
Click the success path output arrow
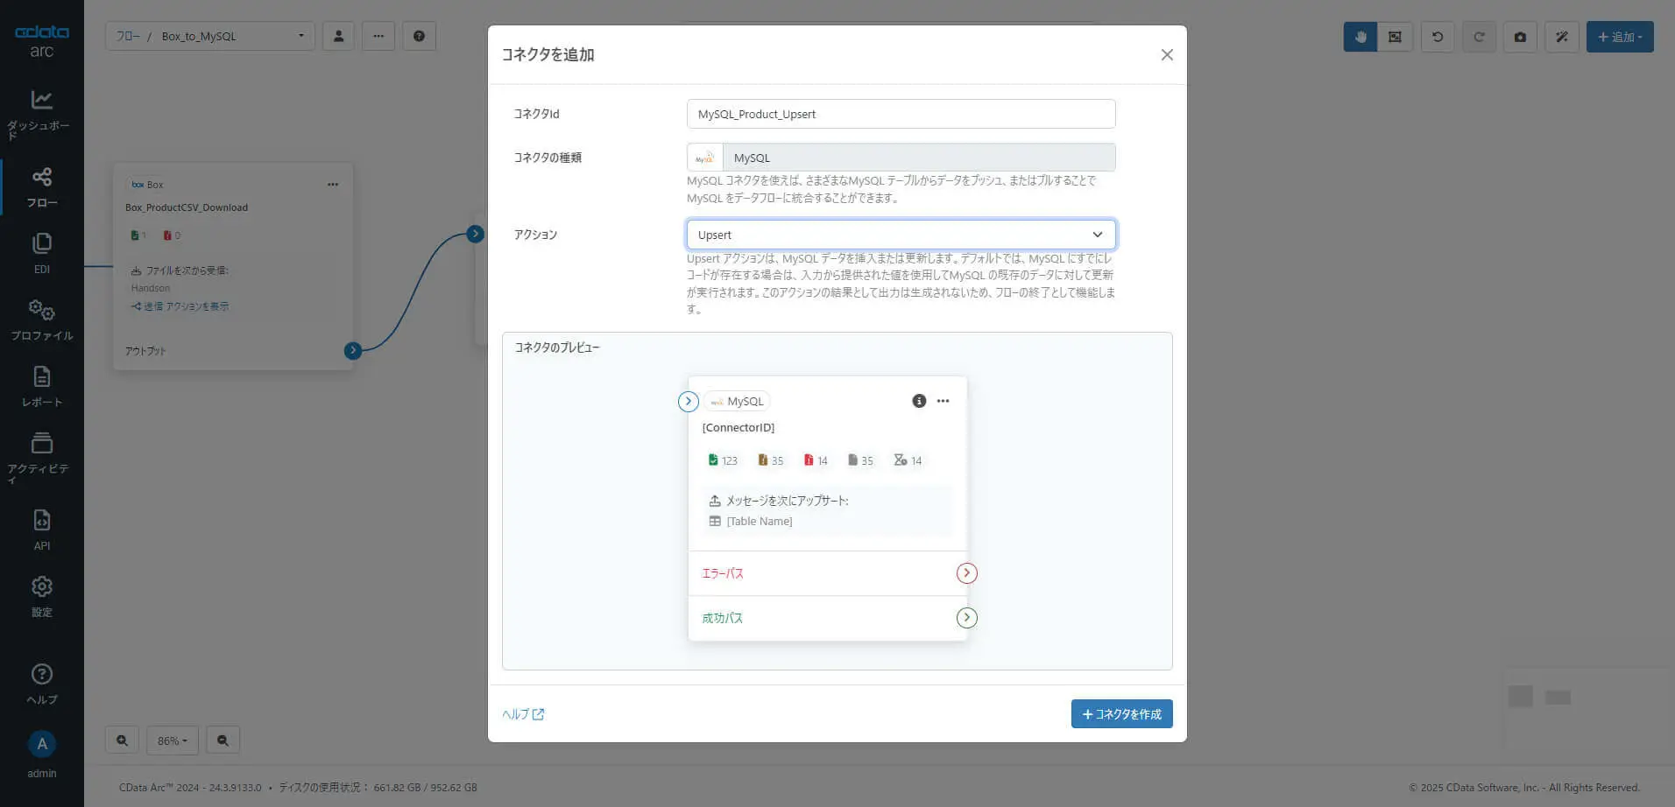coord(966,618)
